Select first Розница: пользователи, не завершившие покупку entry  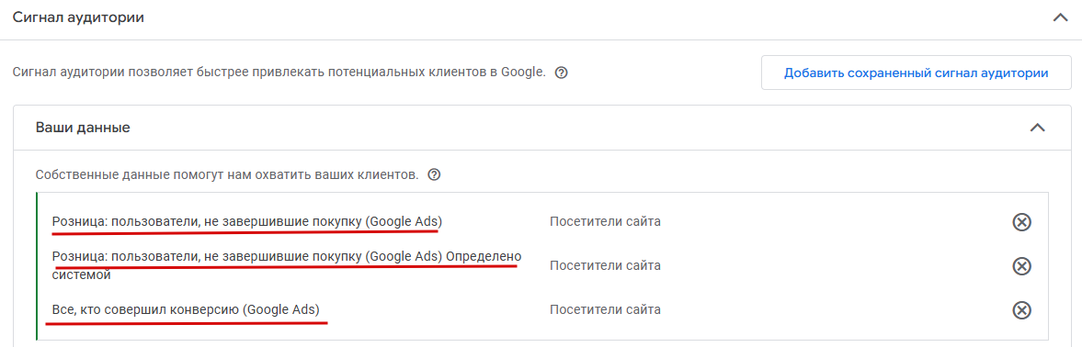coord(247,222)
